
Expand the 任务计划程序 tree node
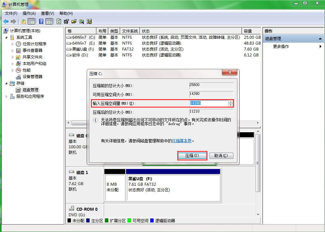click(13, 44)
